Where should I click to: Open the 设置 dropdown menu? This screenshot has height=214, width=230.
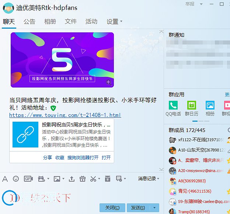point(114,22)
